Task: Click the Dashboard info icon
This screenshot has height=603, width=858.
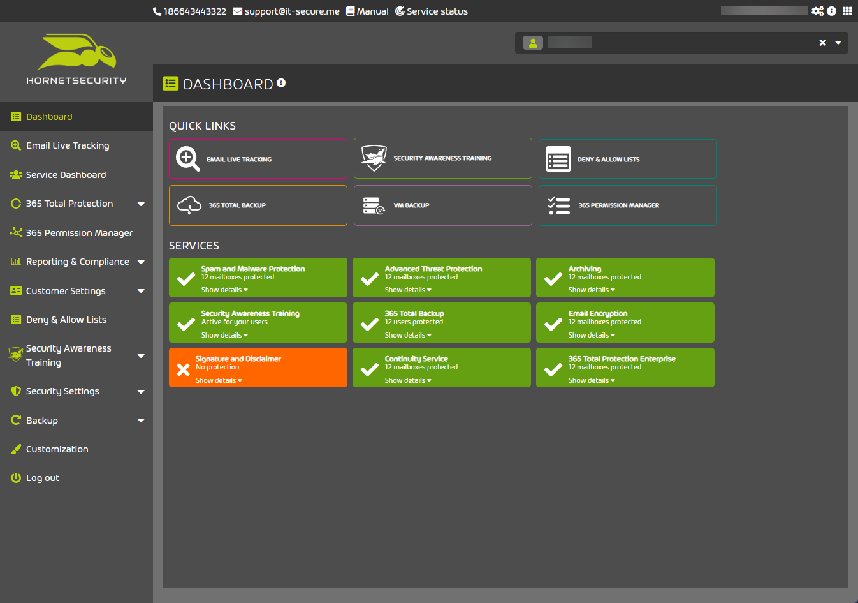Action: 281,83
